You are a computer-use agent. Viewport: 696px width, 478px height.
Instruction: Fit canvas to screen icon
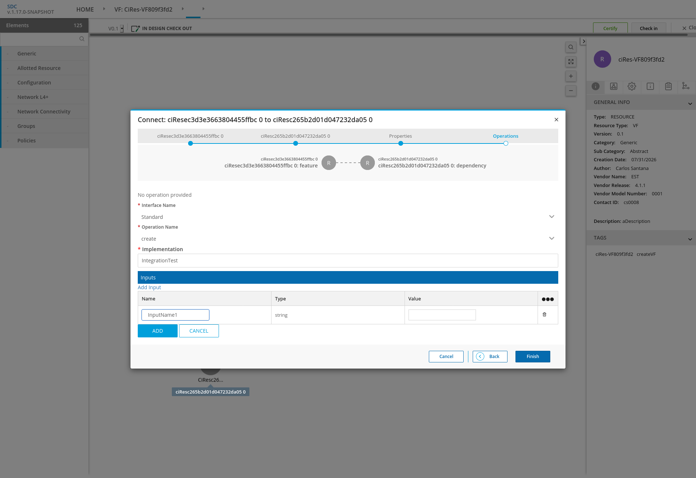click(571, 62)
